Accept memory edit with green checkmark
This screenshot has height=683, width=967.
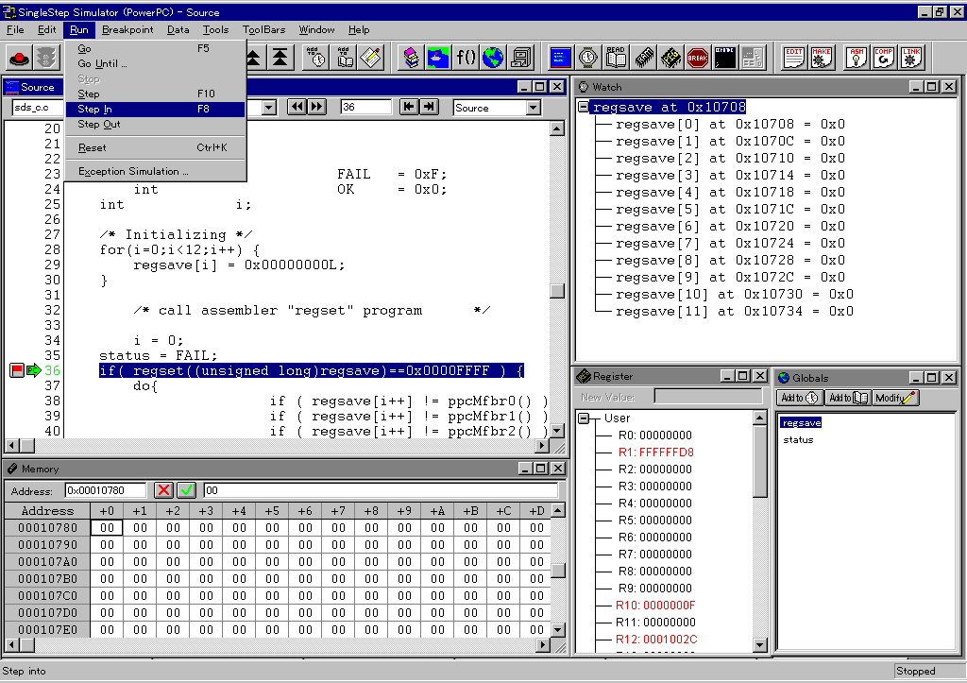[x=186, y=490]
